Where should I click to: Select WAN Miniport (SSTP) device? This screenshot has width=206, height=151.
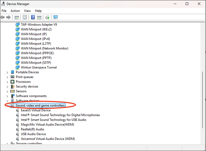coord(36,63)
